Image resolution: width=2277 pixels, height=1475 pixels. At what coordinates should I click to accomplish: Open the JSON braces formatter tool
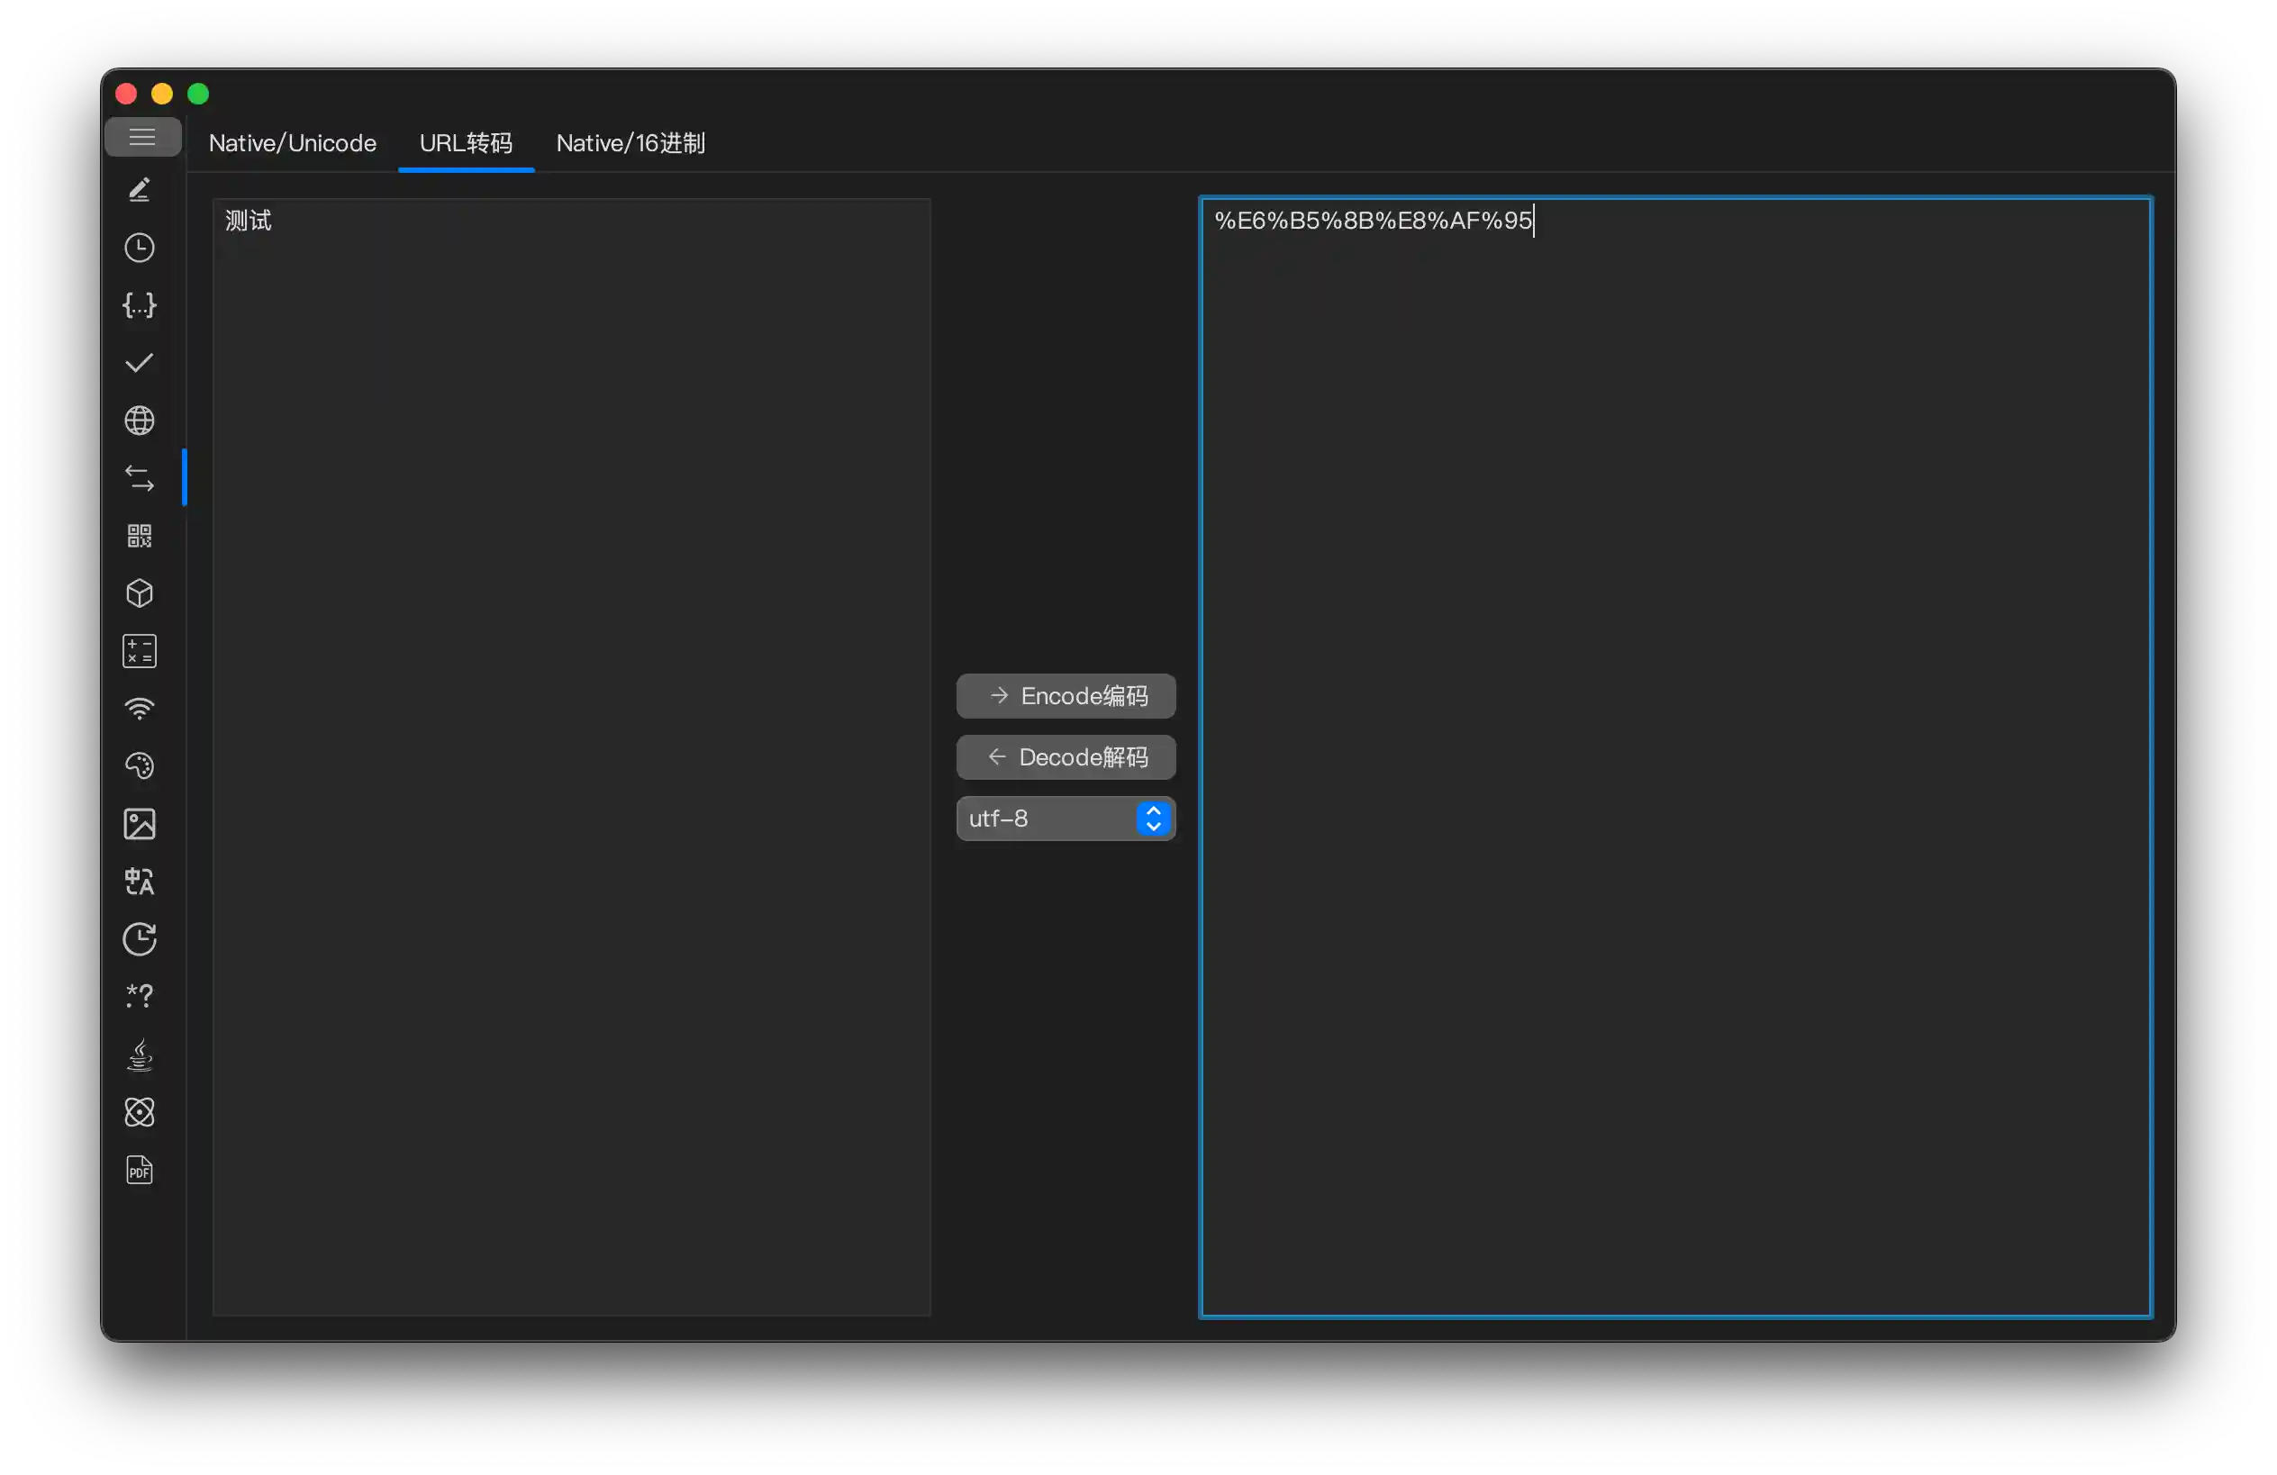140,305
